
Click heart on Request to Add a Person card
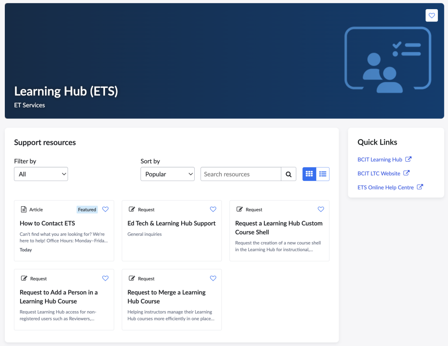point(105,278)
